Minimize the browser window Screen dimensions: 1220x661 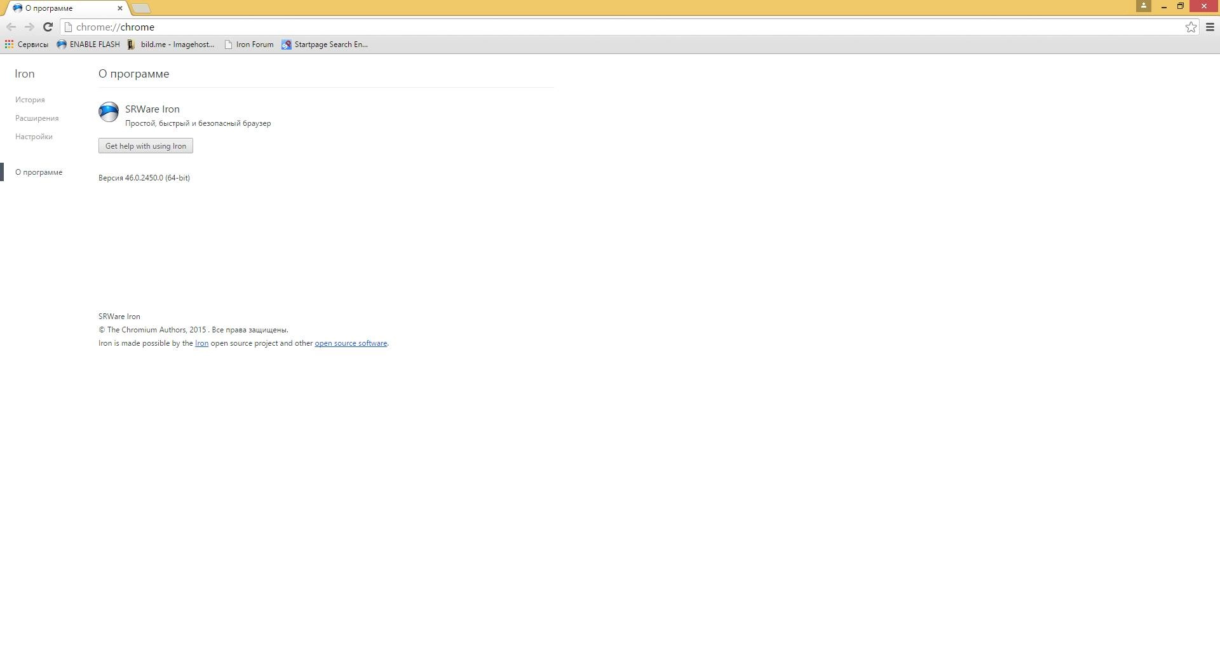pos(1163,6)
